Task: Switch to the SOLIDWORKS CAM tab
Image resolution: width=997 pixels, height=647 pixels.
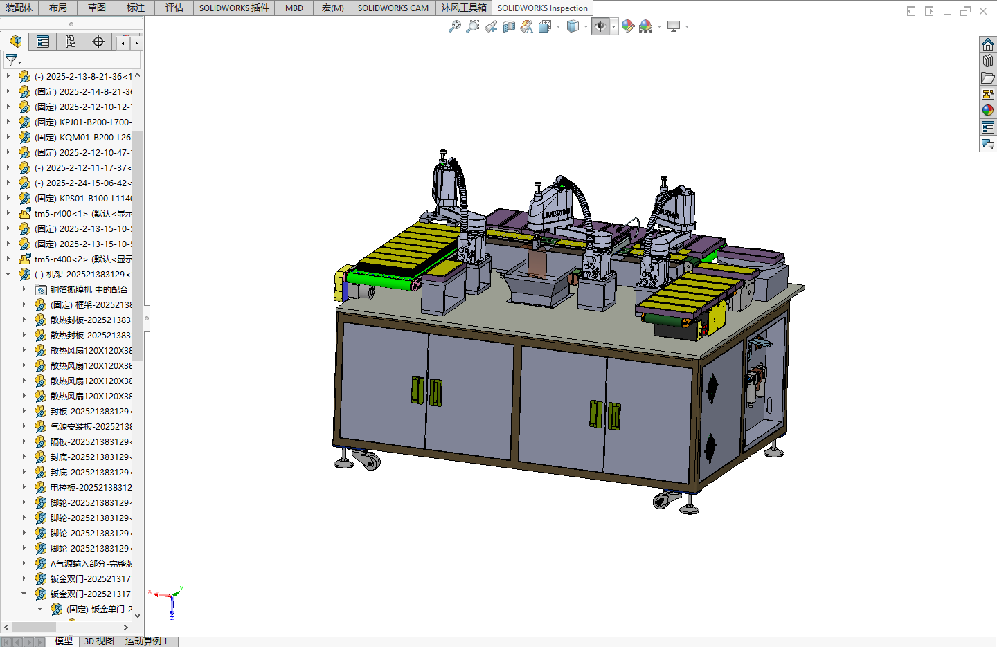Action: tap(393, 8)
